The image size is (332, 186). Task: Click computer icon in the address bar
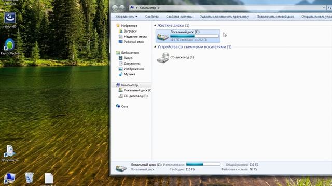pos(132,8)
